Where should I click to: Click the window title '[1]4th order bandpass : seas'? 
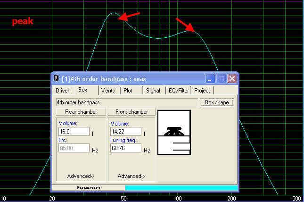pyautogui.click(x=104, y=79)
